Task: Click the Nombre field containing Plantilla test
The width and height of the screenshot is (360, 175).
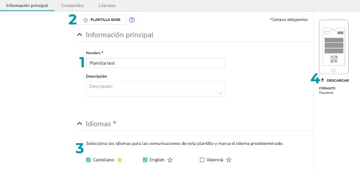Action: click(155, 63)
